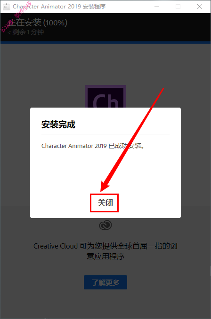Click the Character Animator 2019 安装程序 title text
Screen dimensions: 211x319
tap(59, 7)
